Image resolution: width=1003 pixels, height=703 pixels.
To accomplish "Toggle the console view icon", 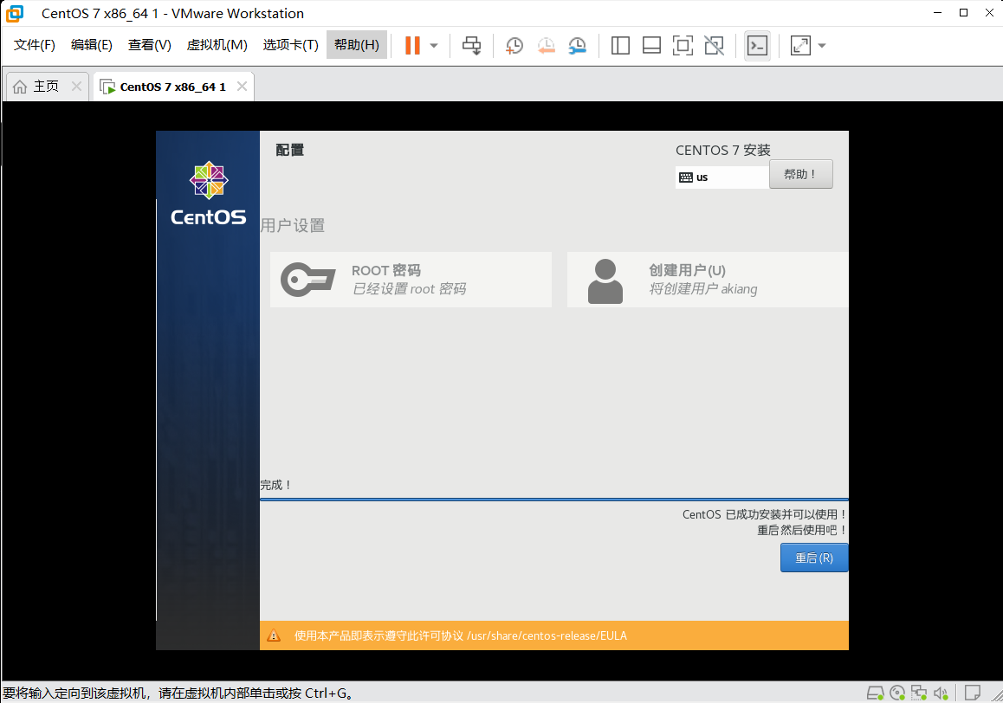I will [x=757, y=45].
